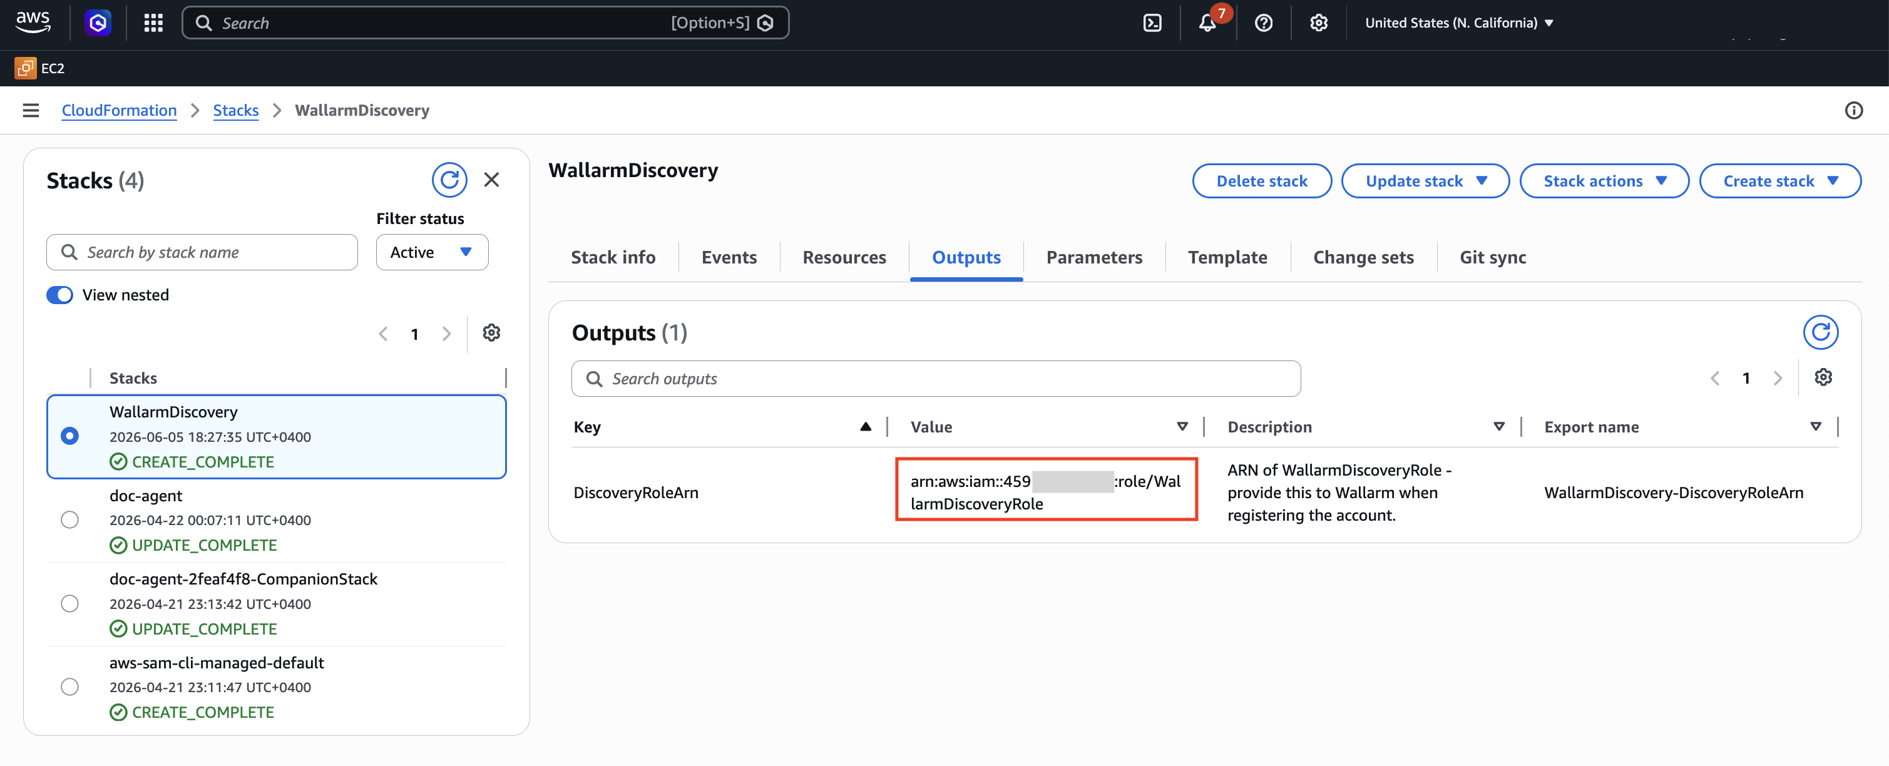This screenshot has height=766, width=1889.
Task: Switch to the Events tab
Action: 729,257
